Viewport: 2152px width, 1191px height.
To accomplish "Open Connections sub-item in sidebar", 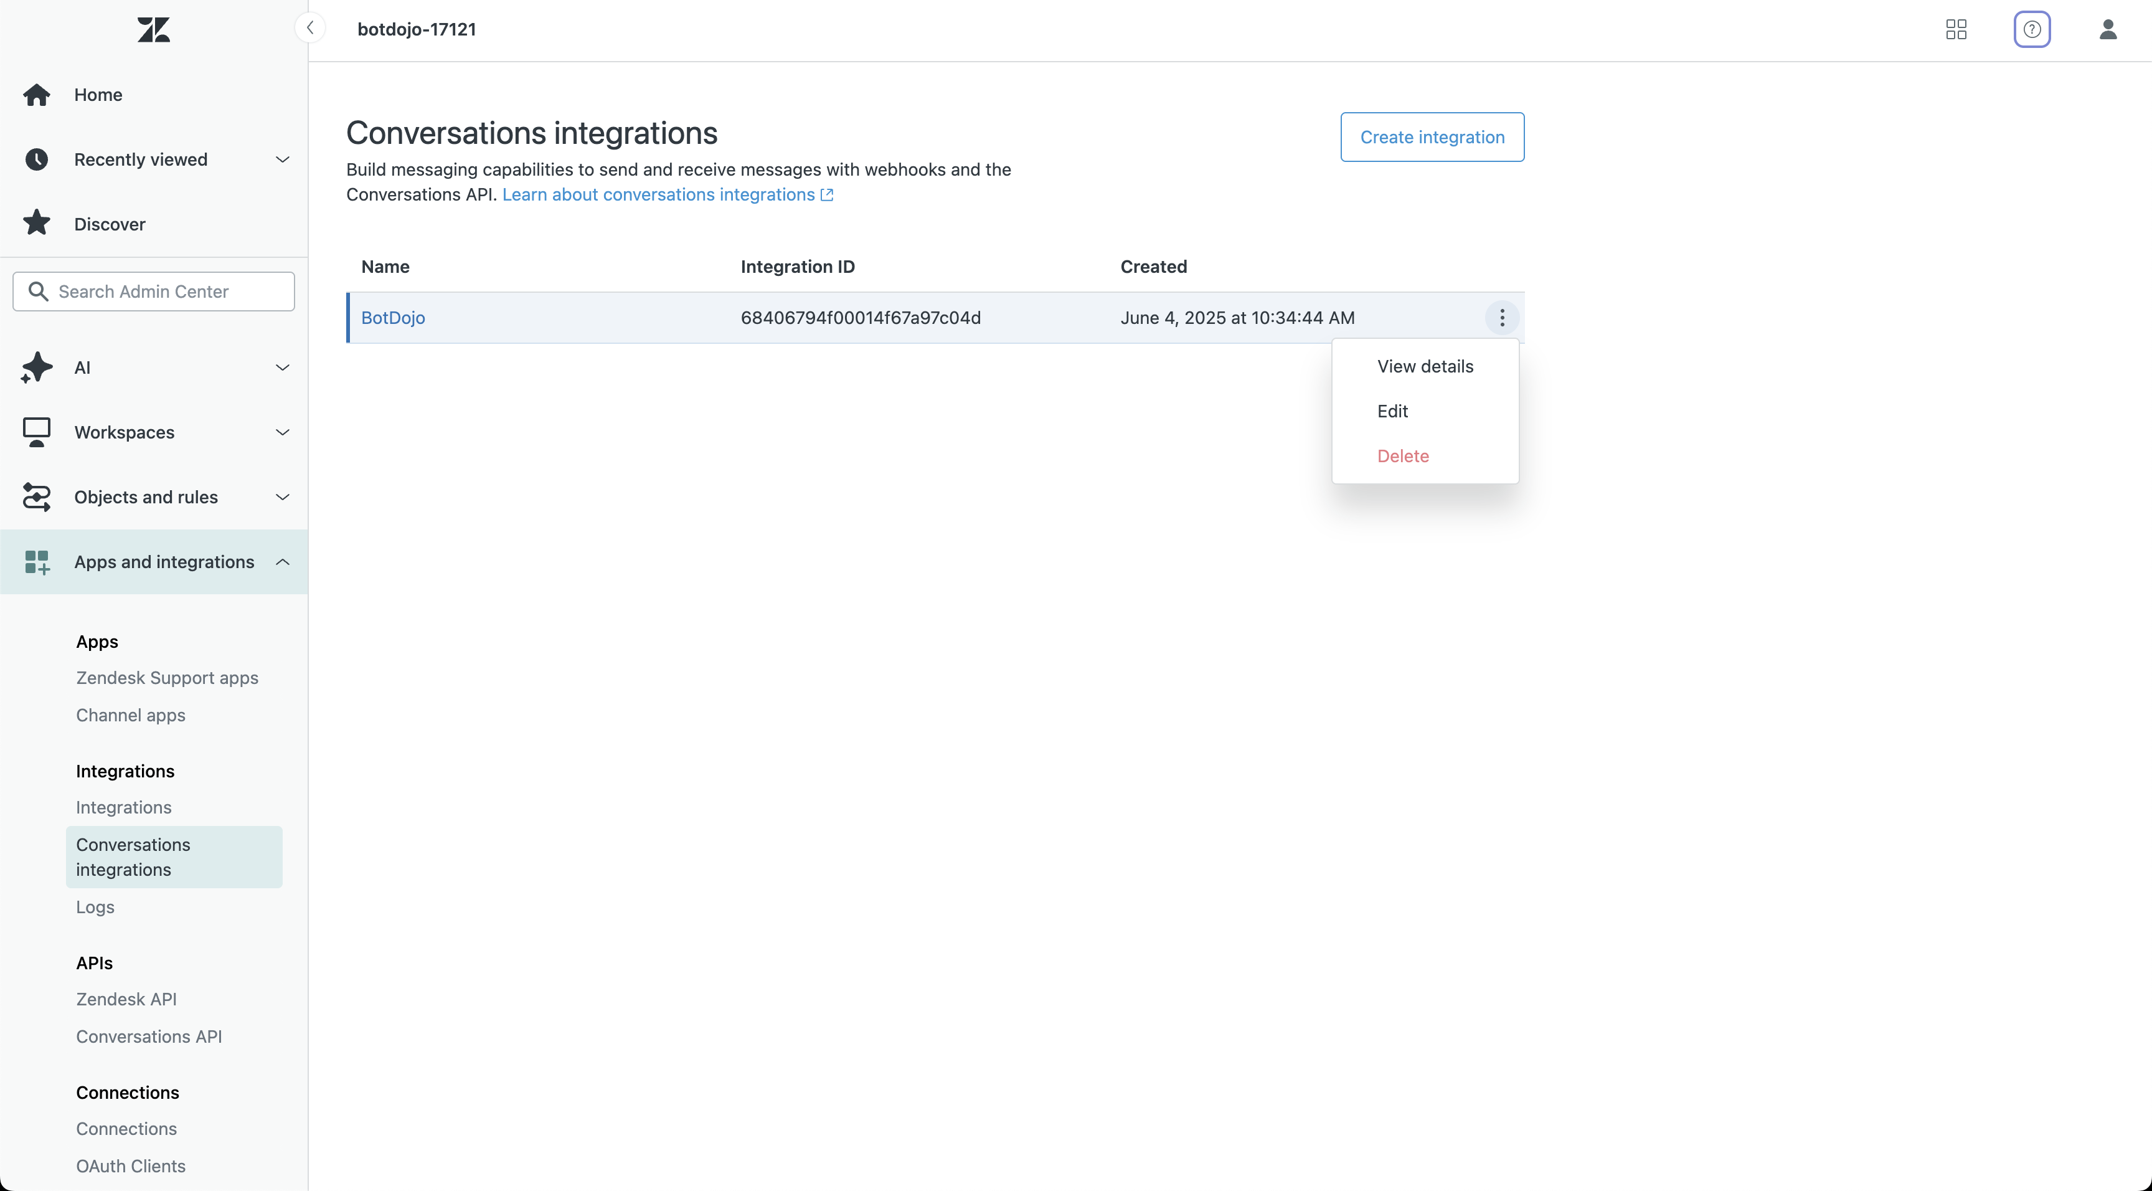I will [126, 1128].
